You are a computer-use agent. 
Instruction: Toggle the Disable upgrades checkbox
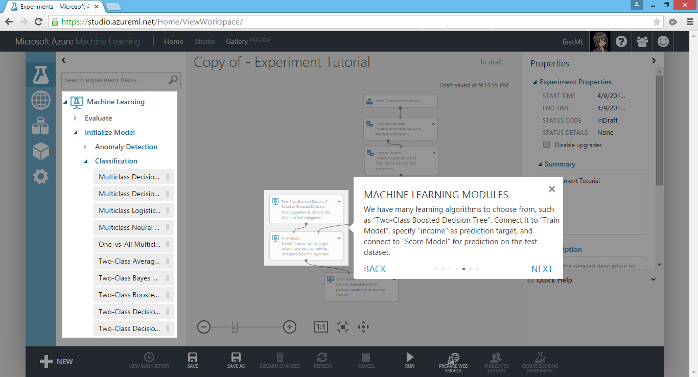click(x=547, y=145)
